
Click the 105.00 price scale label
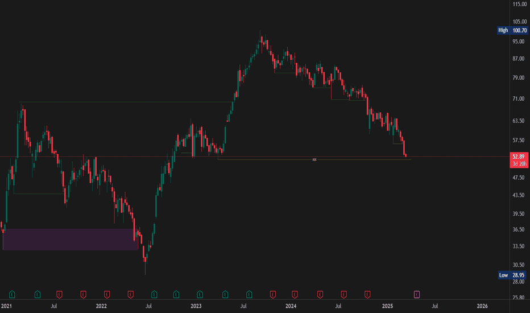coord(520,22)
